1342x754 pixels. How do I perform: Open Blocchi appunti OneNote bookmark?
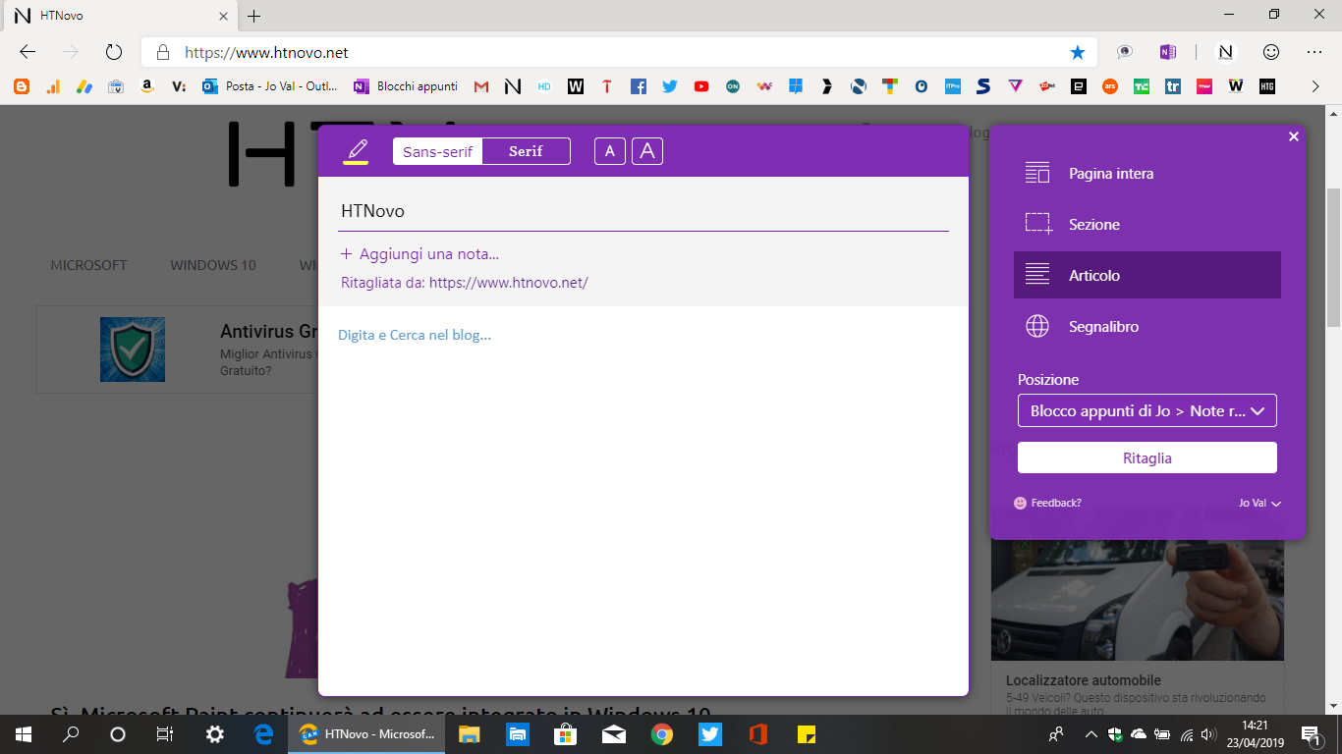406,86
